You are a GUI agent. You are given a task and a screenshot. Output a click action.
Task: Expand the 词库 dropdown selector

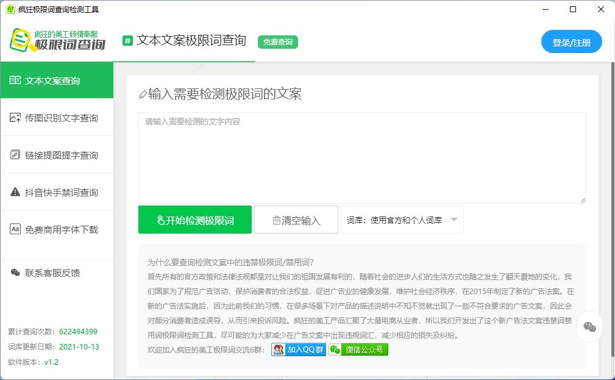coord(402,220)
